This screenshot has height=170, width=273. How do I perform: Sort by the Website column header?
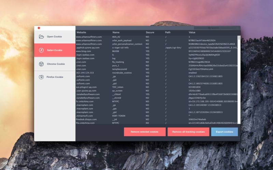pyautogui.click(x=81, y=32)
